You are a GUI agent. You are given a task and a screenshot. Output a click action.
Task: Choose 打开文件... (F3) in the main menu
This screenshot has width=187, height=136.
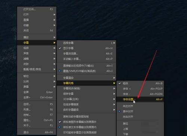(x=37, y=9)
